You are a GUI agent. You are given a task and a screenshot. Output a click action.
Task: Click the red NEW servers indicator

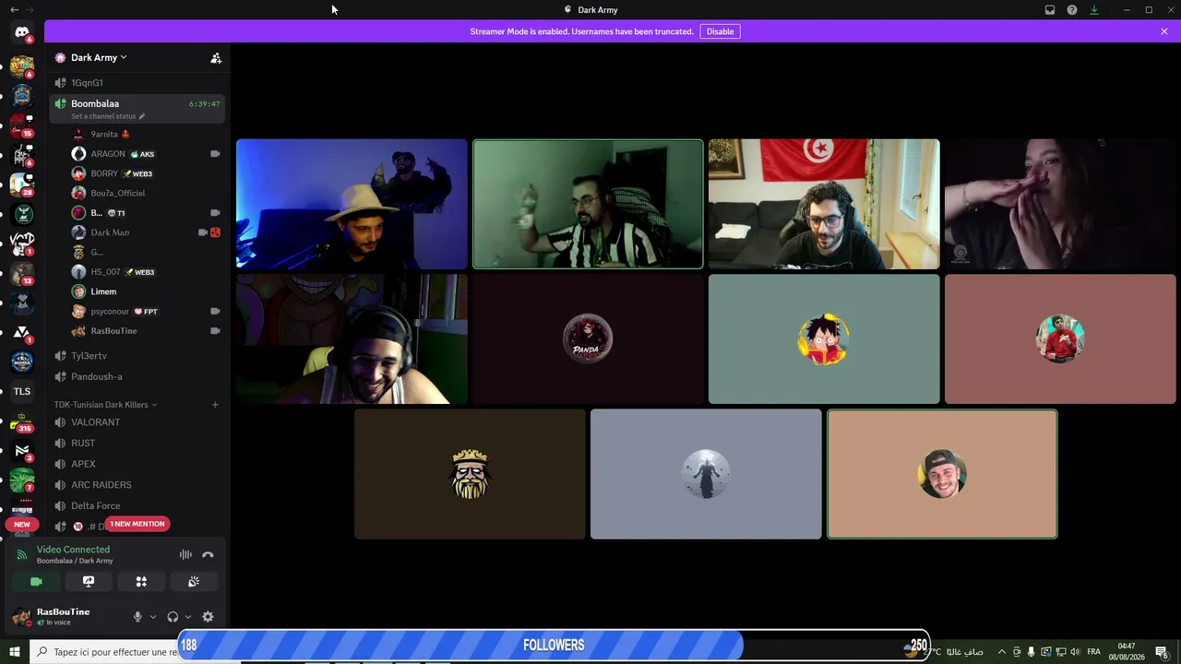click(x=22, y=525)
